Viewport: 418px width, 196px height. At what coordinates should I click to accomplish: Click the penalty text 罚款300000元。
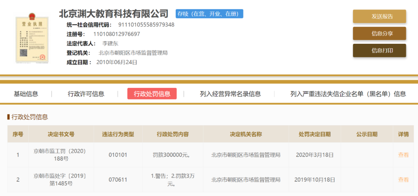[172, 155]
